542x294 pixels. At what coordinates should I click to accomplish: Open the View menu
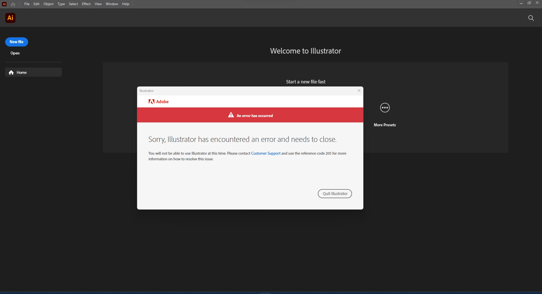point(98,4)
